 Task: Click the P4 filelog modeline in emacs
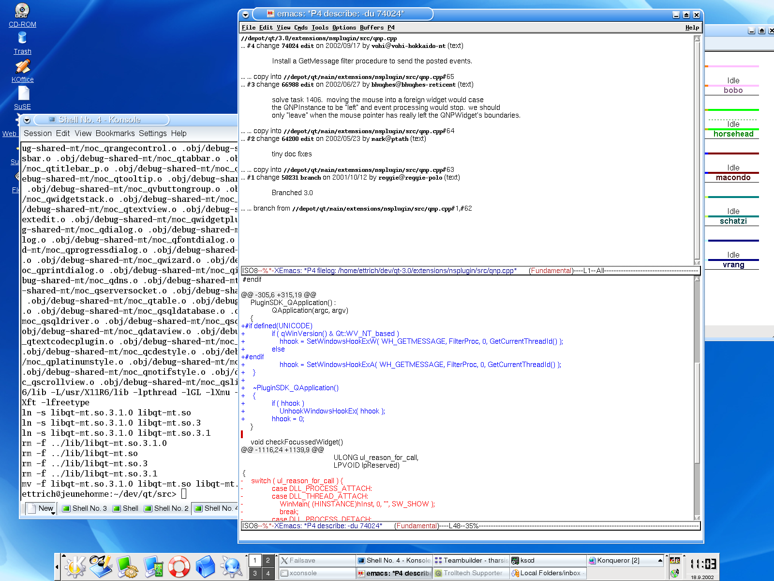pos(470,271)
